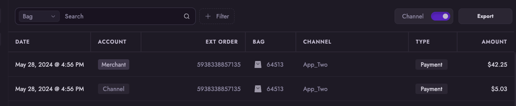Click the Merchant account badge
The width and height of the screenshot is (516, 106).
click(114, 64)
